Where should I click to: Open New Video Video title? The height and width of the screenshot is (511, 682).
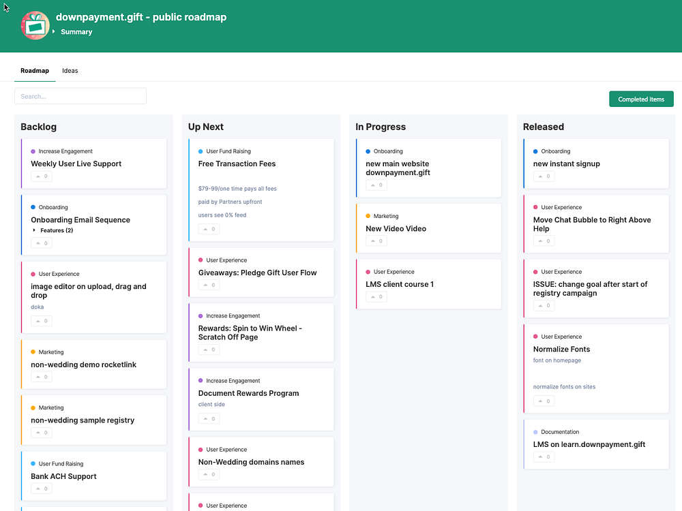[396, 228]
